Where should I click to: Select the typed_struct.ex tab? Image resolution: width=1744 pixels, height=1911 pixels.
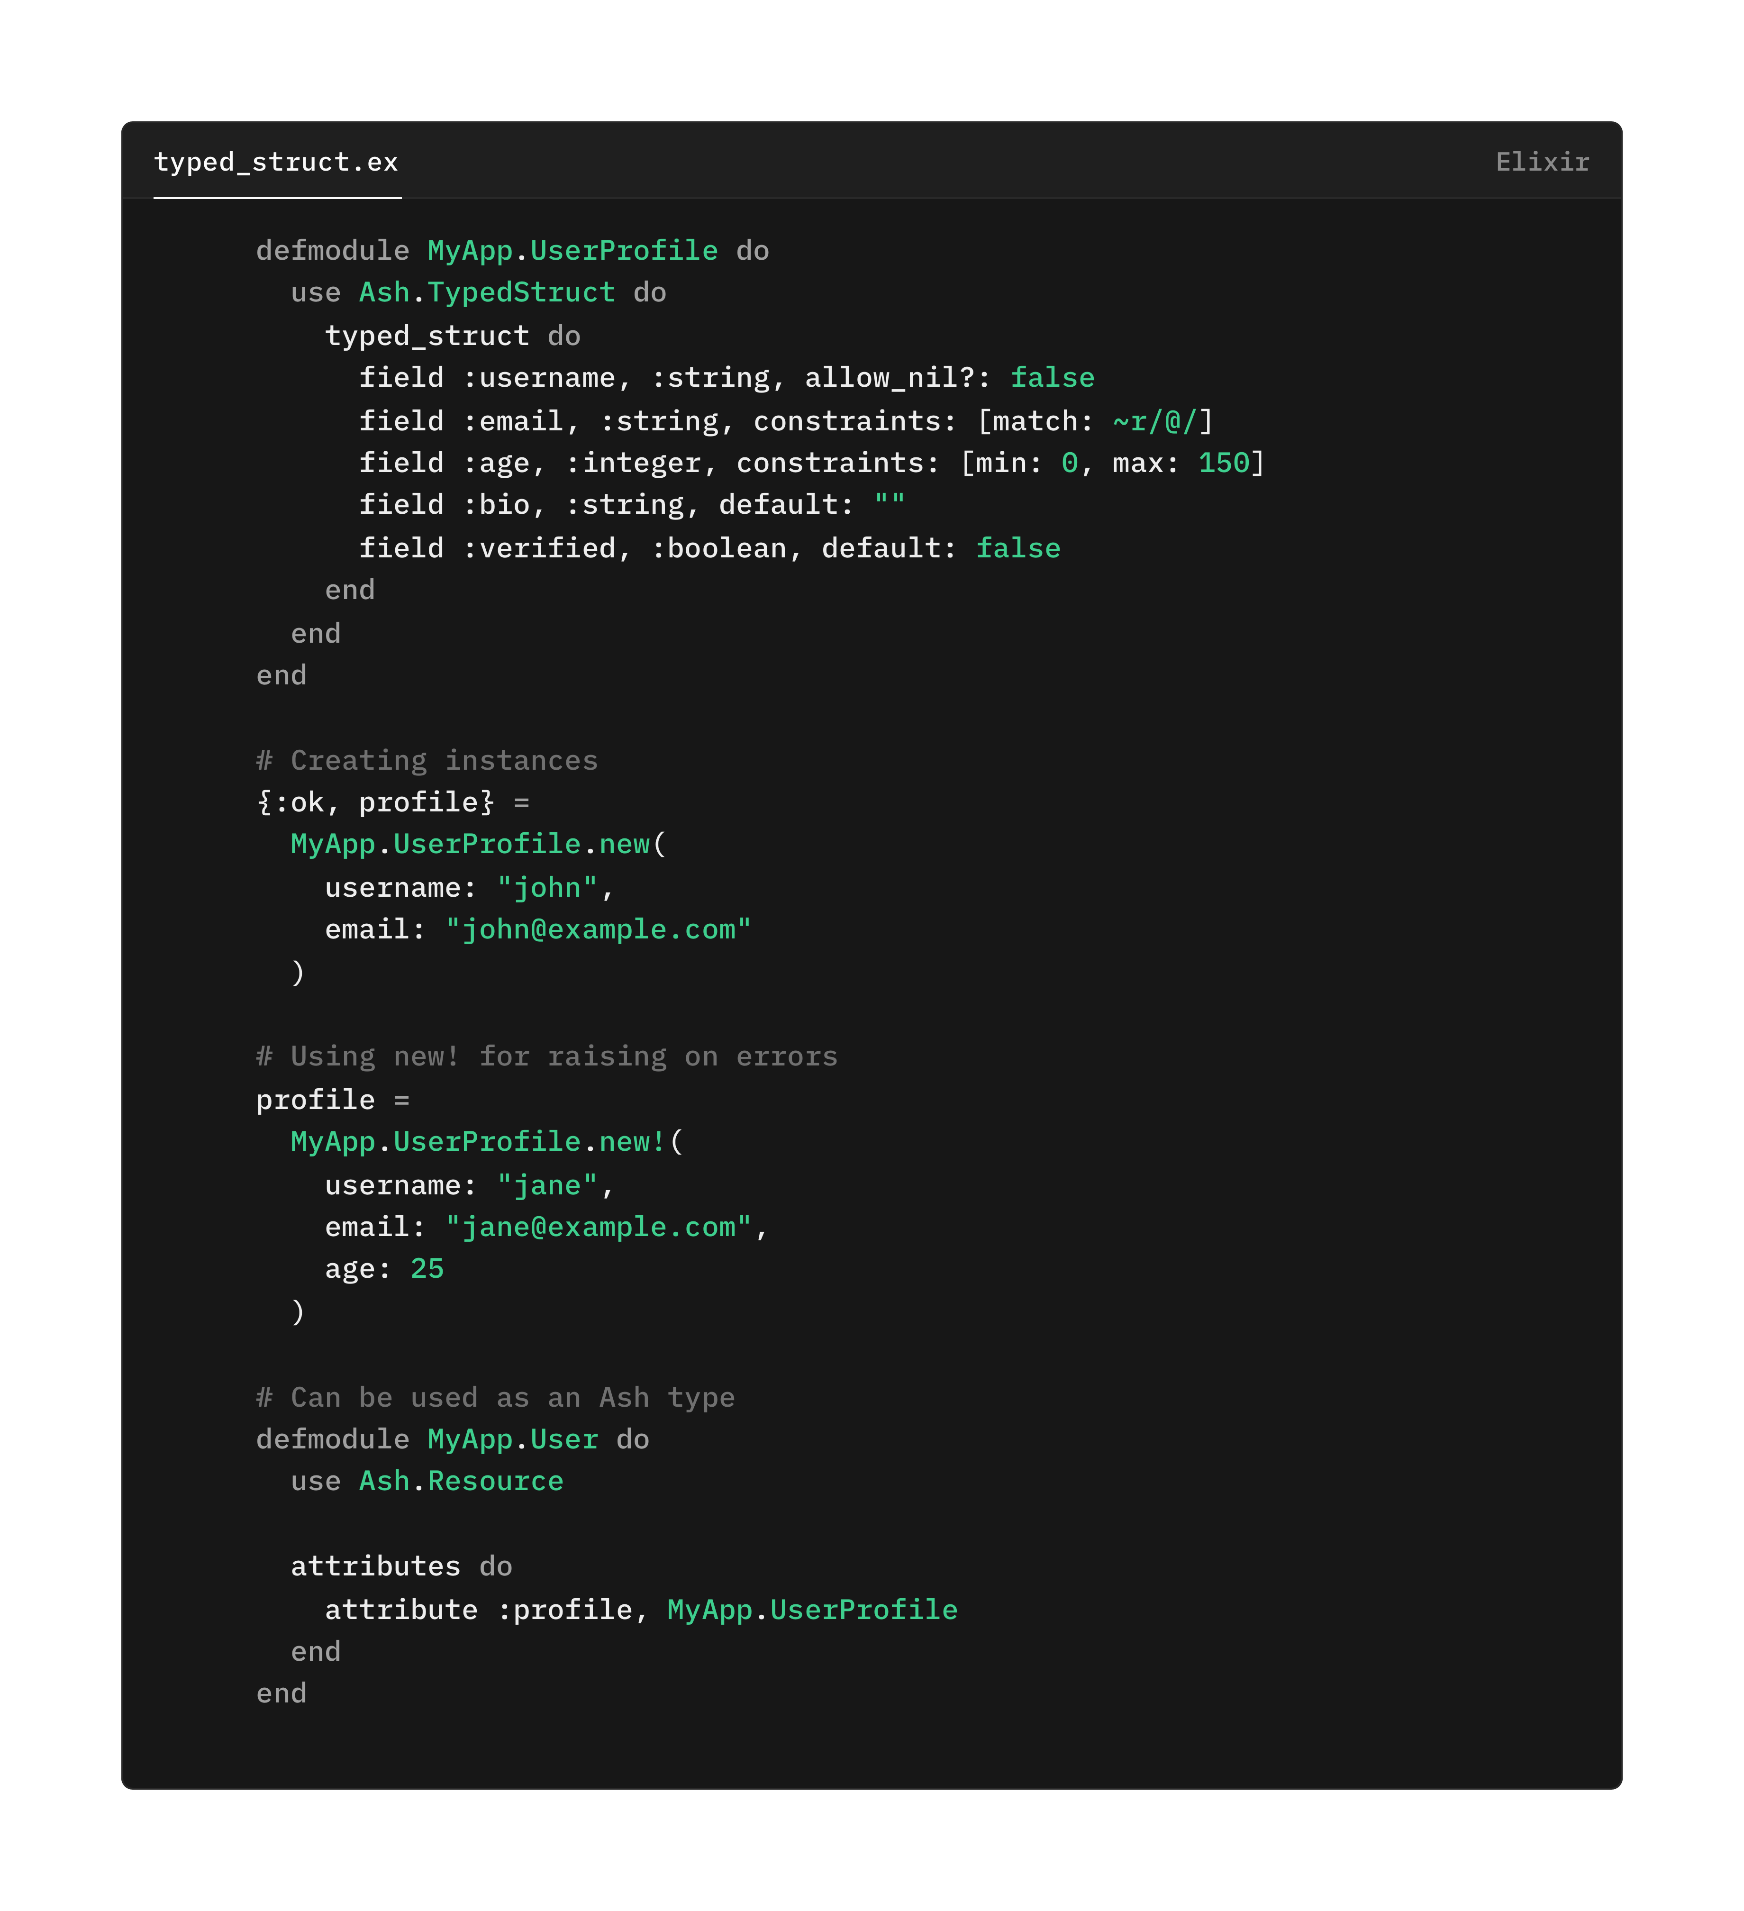(276, 162)
